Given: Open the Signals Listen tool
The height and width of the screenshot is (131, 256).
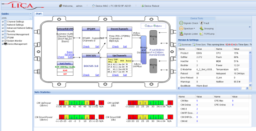Looking at the screenshot, I should pos(189,34).
